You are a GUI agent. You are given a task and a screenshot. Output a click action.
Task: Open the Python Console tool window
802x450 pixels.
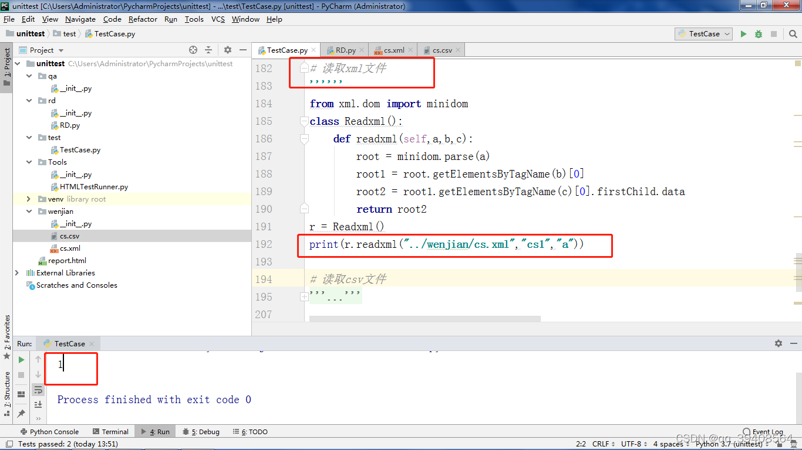click(x=49, y=432)
